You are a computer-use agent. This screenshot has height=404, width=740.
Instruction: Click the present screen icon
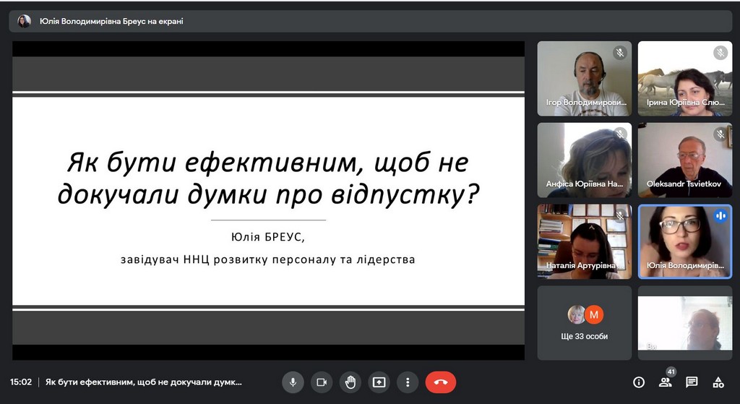(x=379, y=382)
